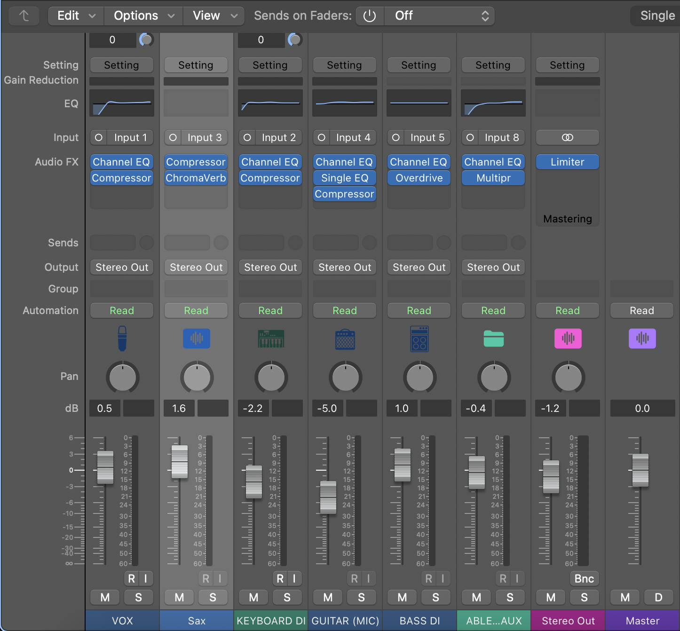Open the Edit menu

76,16
